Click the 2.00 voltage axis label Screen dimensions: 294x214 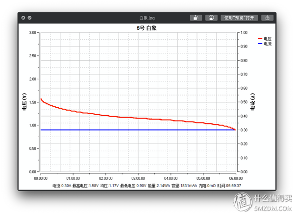(33, 79)
